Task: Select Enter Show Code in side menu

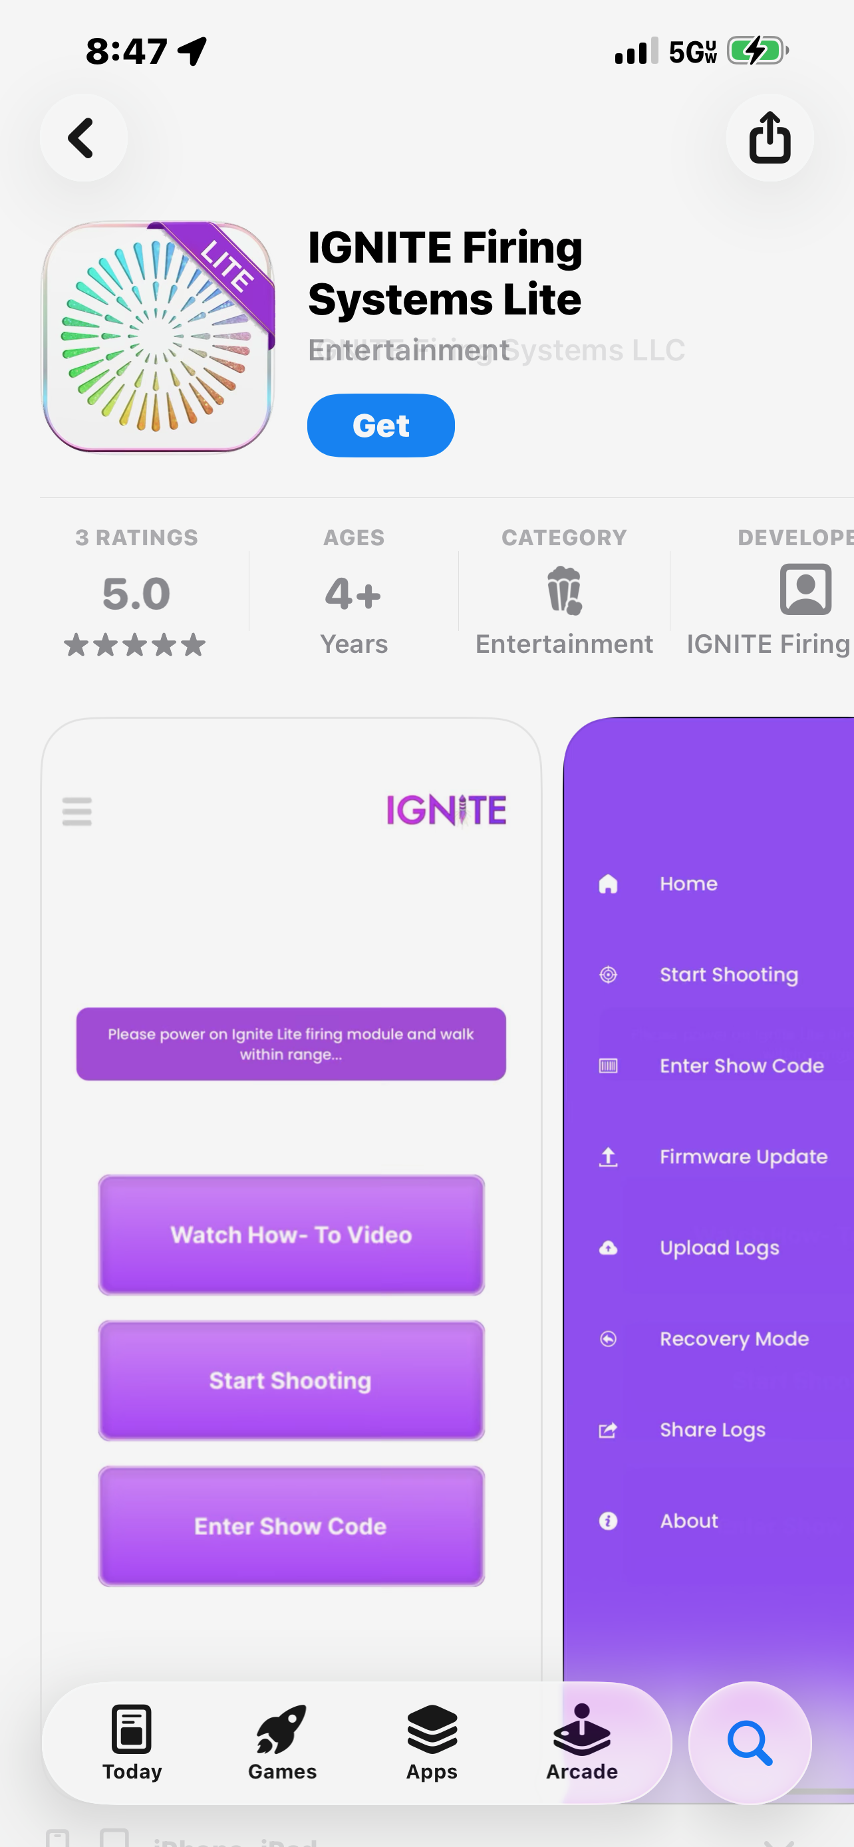Action: pos(742,1066)
